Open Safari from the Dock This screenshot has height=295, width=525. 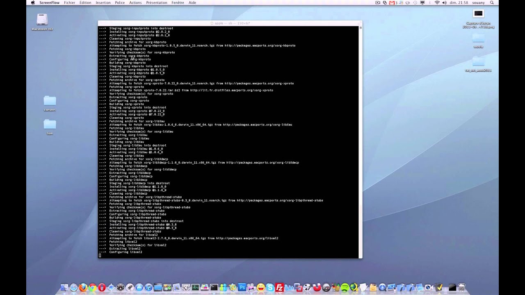point(73,288)
